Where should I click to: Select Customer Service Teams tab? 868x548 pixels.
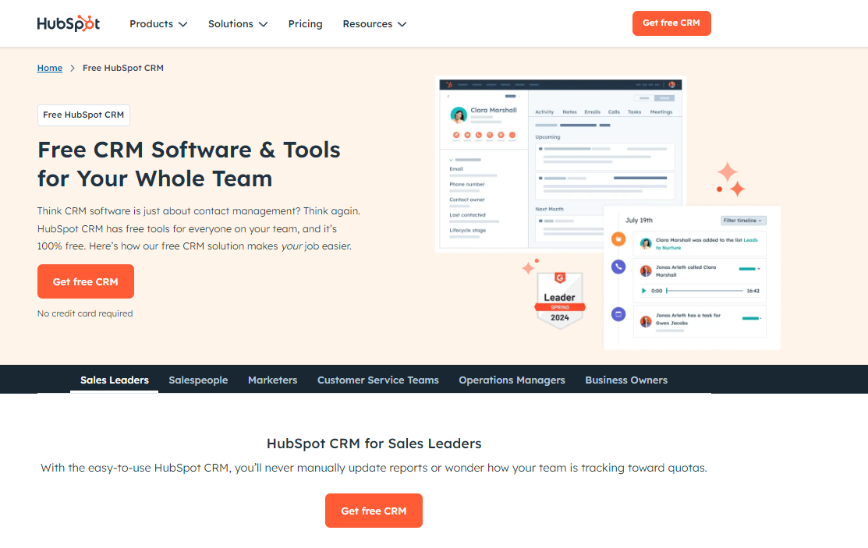pos(378,380)
